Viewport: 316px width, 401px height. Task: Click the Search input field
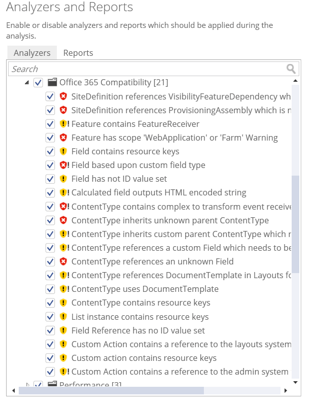[x=154, y=69]
